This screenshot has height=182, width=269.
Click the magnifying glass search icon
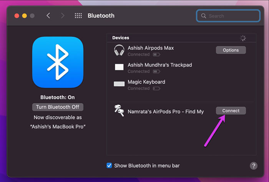204,16
